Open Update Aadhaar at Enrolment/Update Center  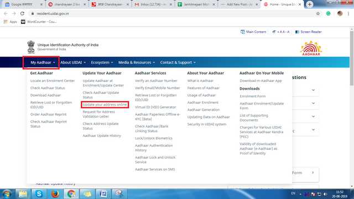click(x=103, y=83)
